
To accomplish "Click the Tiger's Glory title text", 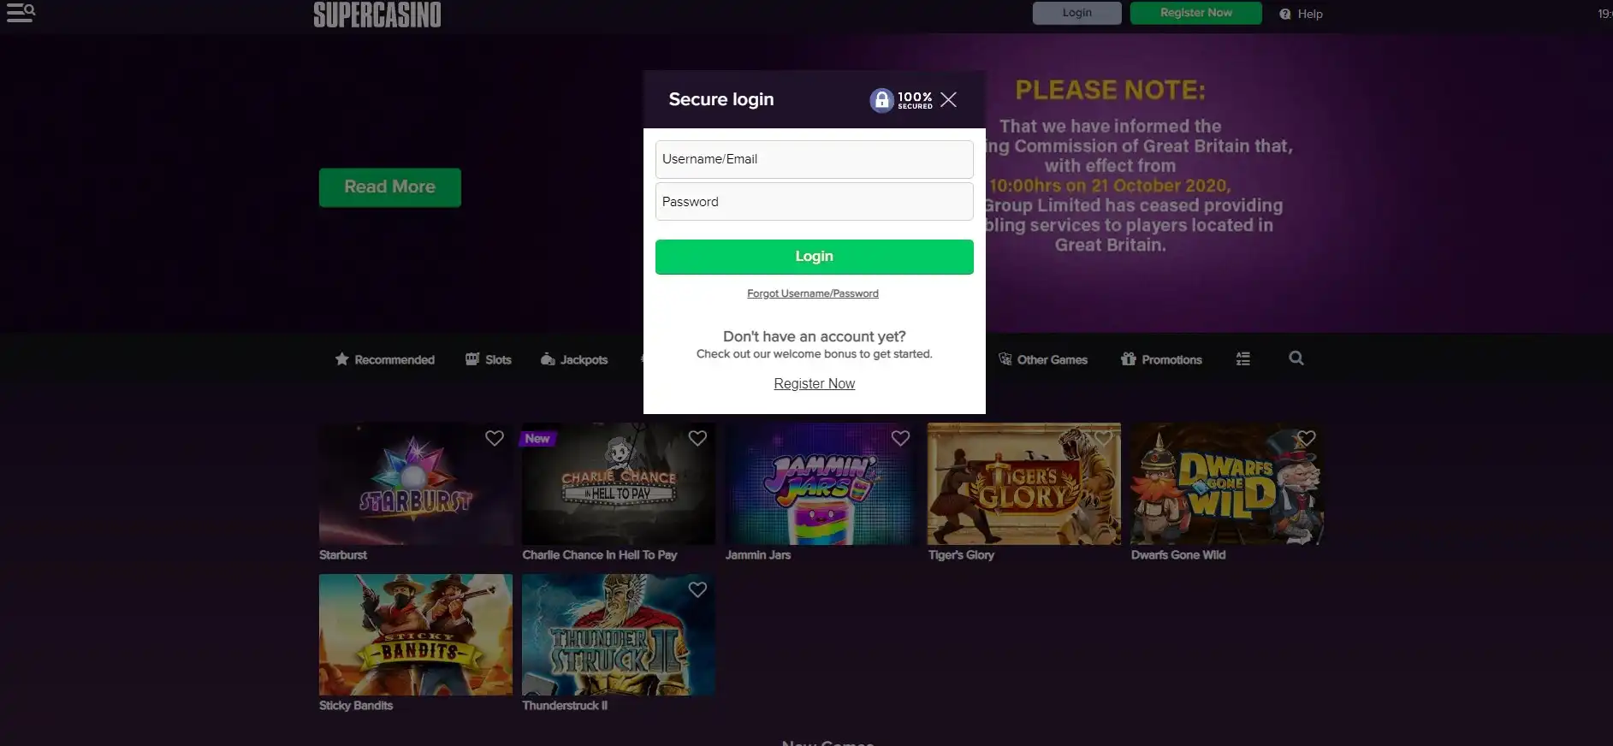I will 961,555.
